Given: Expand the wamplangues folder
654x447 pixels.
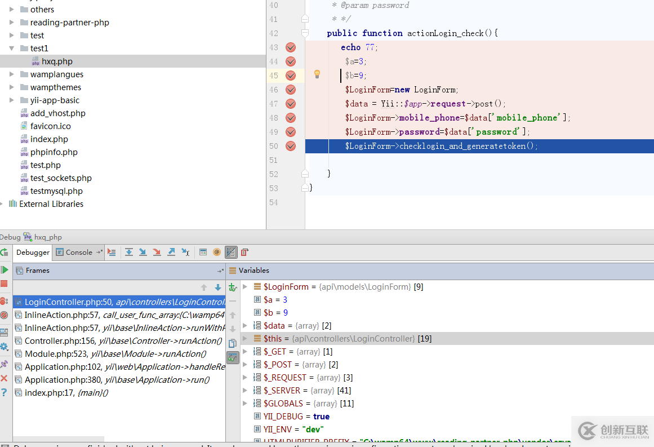Looking at the screenshot, I should [x=12, y=74].
